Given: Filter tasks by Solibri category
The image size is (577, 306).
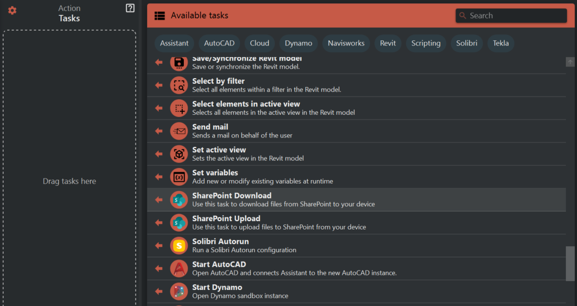Looking at the screenshot, I should click(466, 43).
